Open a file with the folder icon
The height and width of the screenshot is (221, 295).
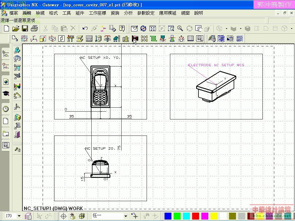(16, 28)
